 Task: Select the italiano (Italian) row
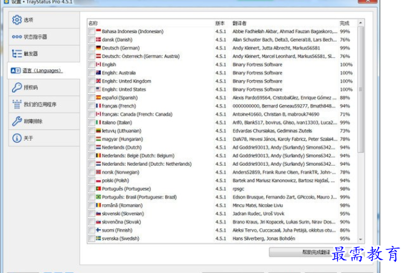click(x=222, y=122)
